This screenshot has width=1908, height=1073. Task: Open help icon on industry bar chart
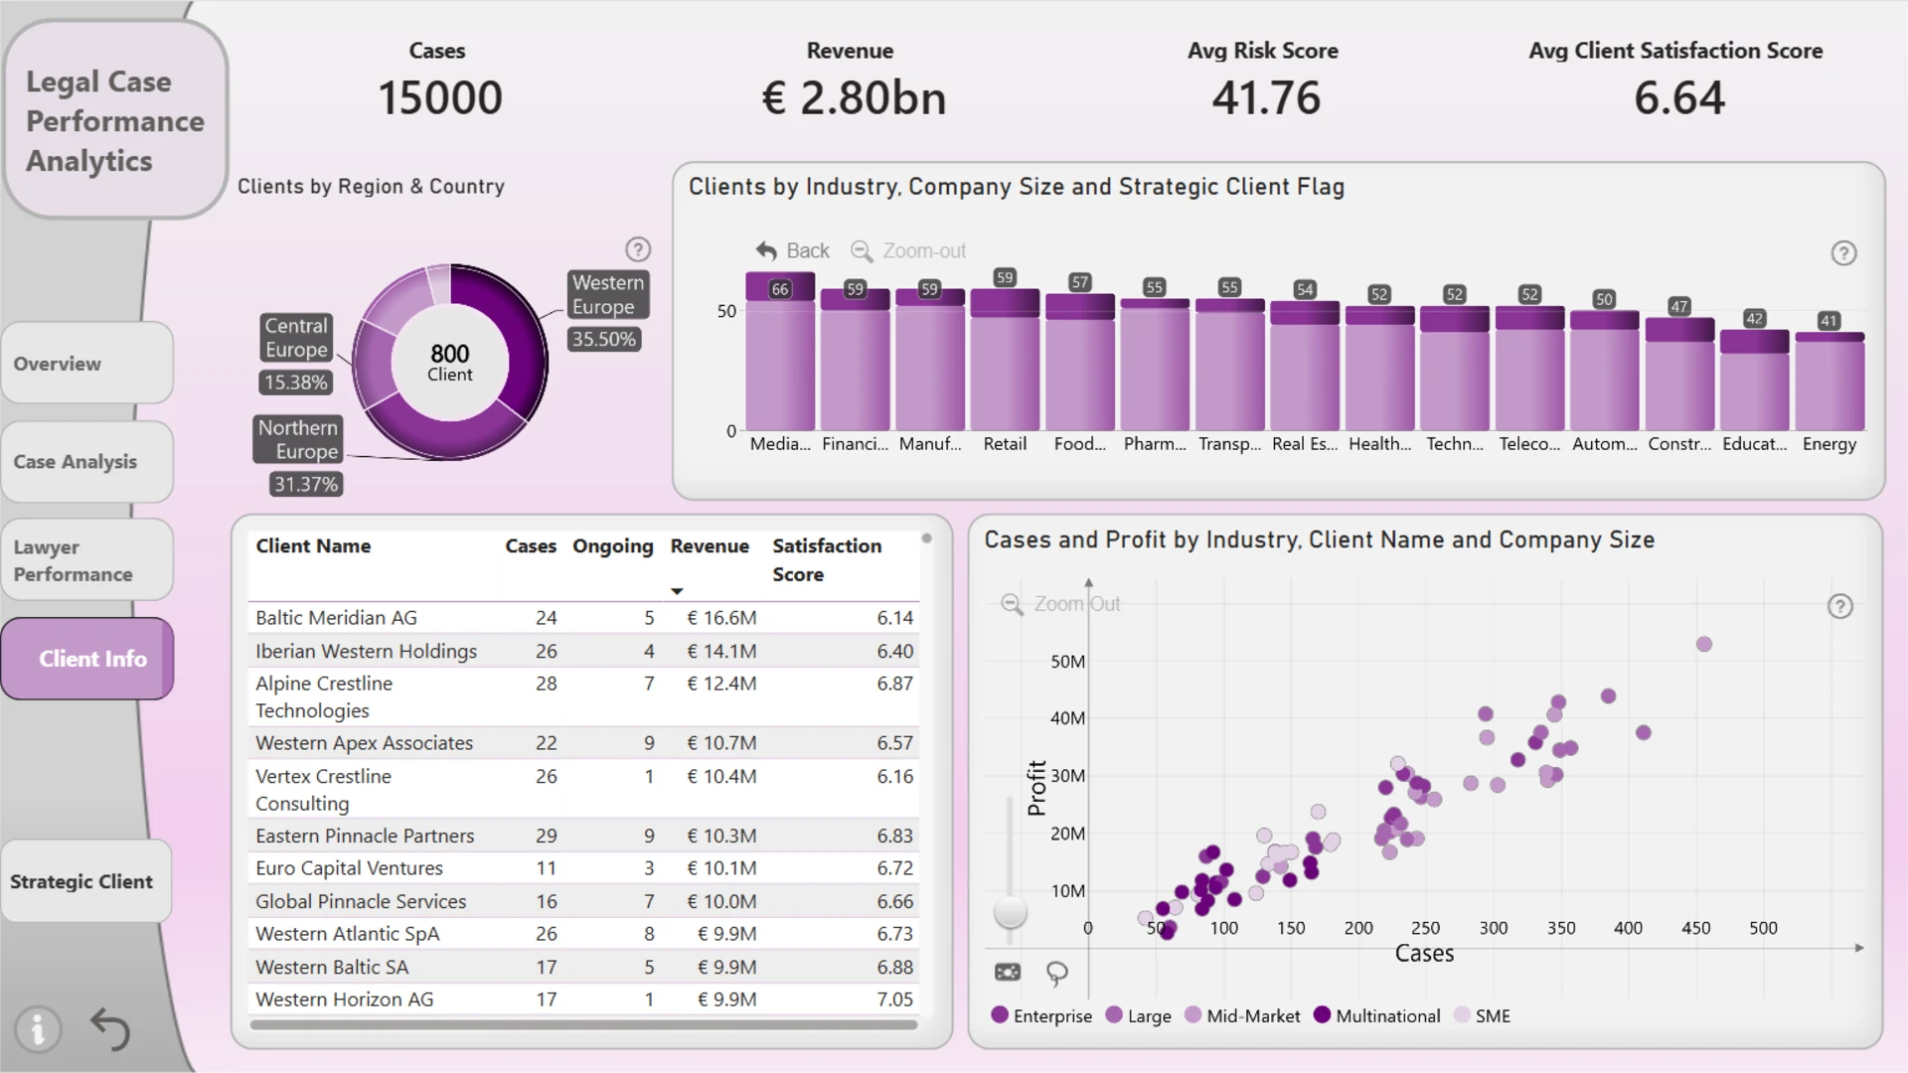click(x=1843, y=253)
